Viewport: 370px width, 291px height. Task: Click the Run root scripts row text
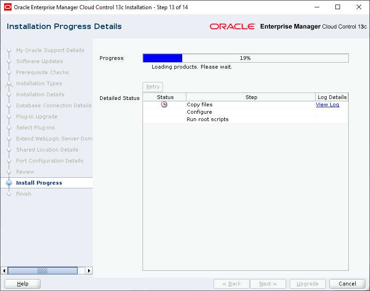coord(208,119)
